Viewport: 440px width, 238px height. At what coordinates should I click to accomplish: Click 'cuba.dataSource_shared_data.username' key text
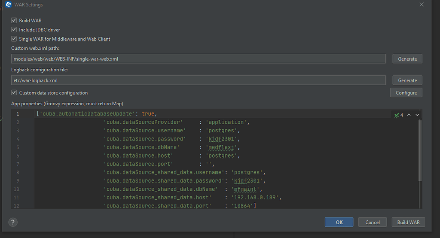164,172
